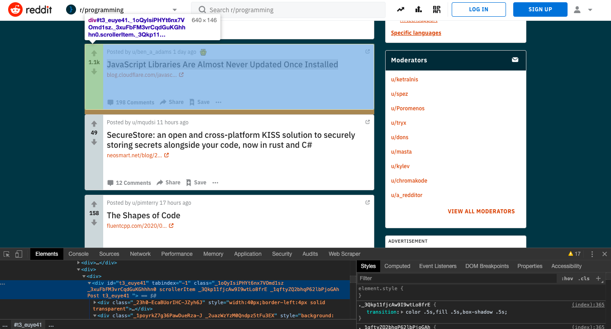This screenshot has height=329, width=611.
Task: Click the SIGN UP button
Action: coord(540,9)
